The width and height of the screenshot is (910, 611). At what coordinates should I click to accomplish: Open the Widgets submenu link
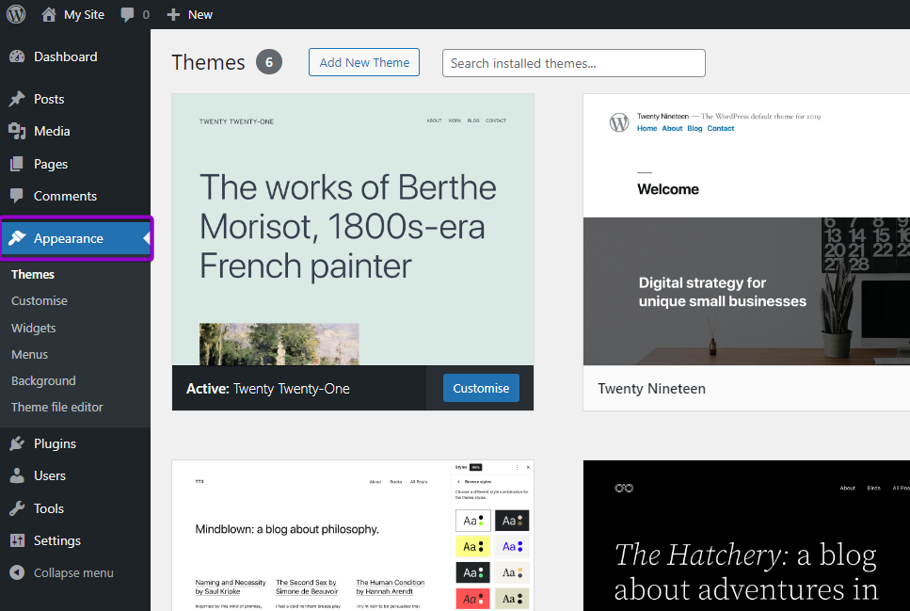tap(33, 329)
